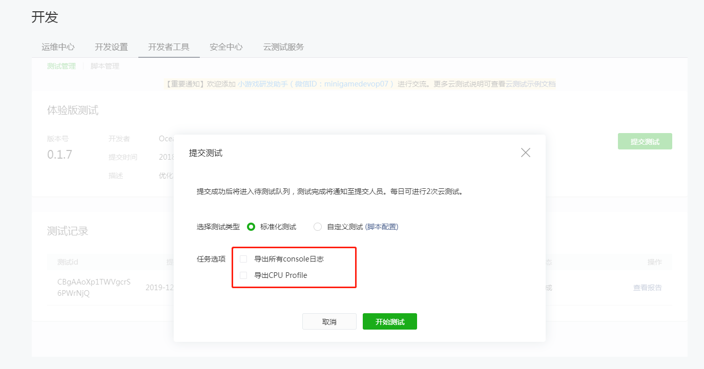Open the 查看报告 link
Viewport: 704px width, 369px height.
click(648, 288)
